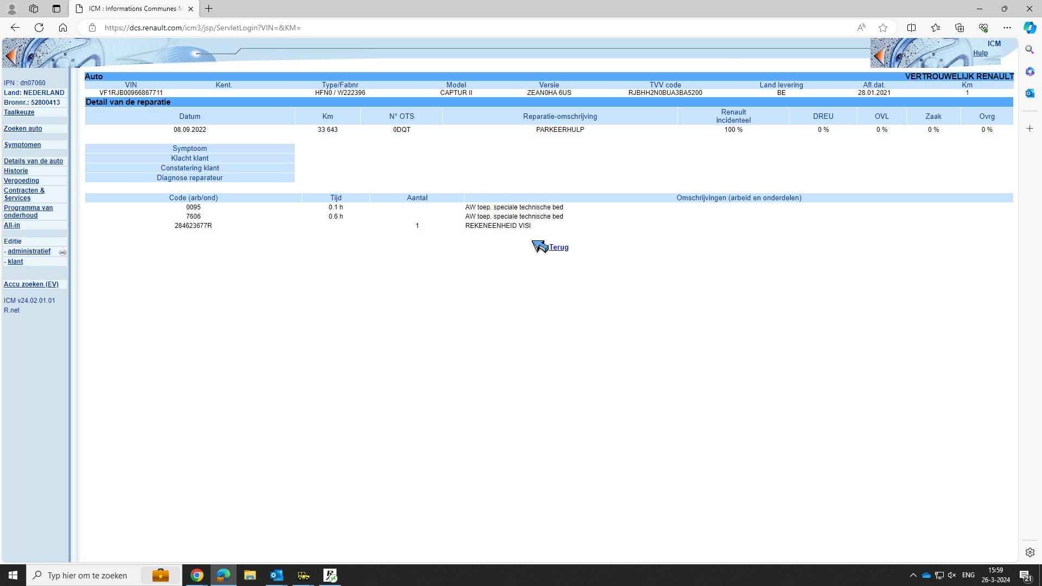Screen dimensions: 1042x586
Task: Open Edge workspaces icon
Action: pyautogui.click(x=34, y=9)
